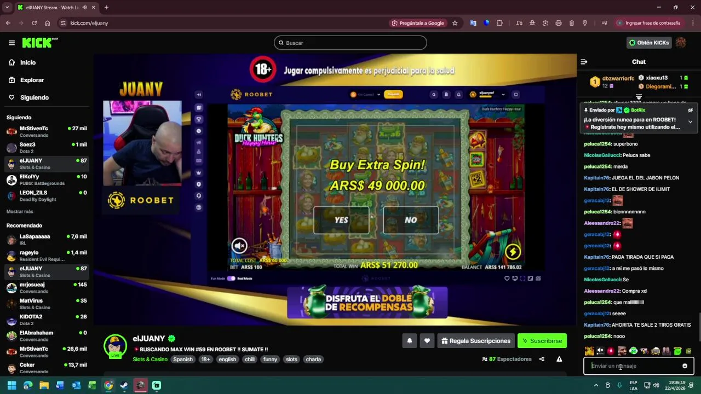Select the funny tag
701x394 pixels.
[270, 360]
